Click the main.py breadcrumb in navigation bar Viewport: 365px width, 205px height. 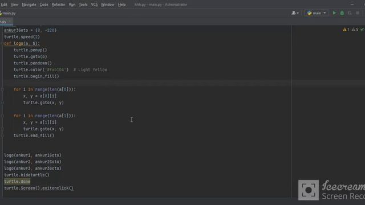(x=9, y=13)
